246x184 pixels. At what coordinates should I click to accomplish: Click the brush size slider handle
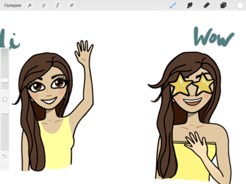point(5,80)
